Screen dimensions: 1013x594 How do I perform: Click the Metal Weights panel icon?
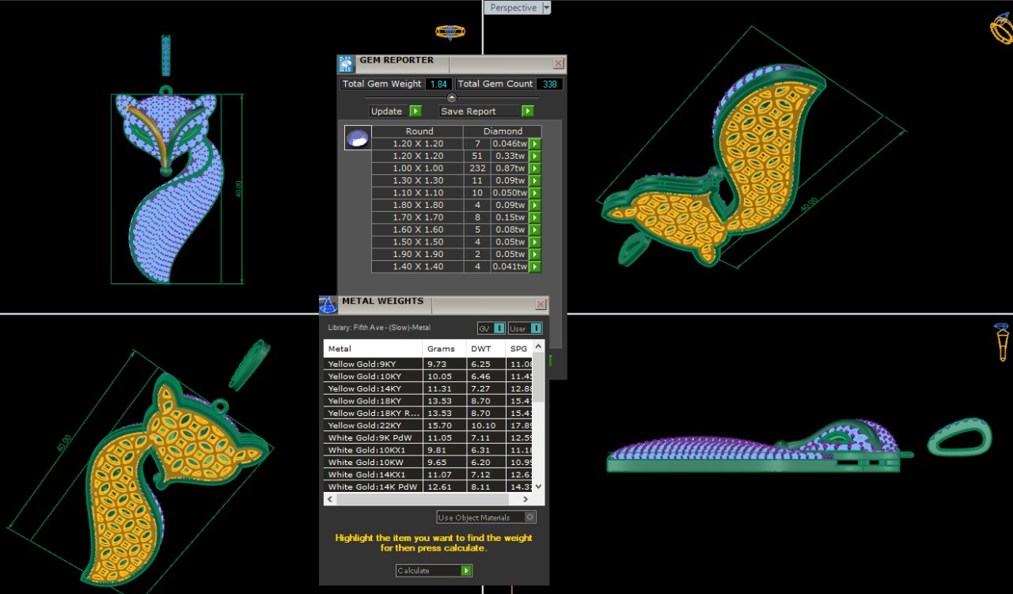(328, 305)
